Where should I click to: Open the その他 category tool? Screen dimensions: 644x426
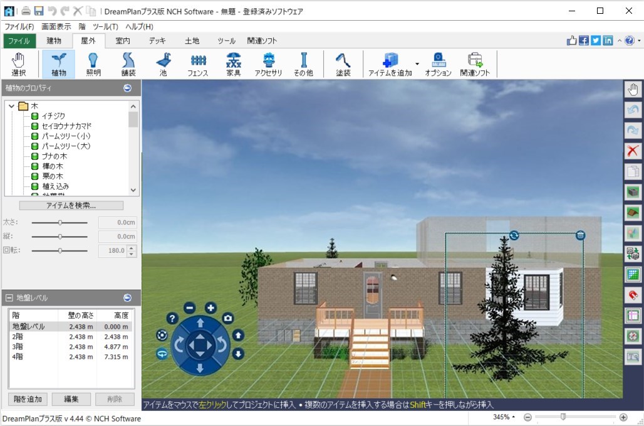[x=303, y=64]
